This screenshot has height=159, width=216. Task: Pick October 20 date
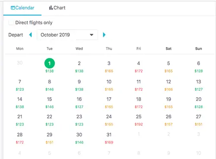click(x=199, y=102)
